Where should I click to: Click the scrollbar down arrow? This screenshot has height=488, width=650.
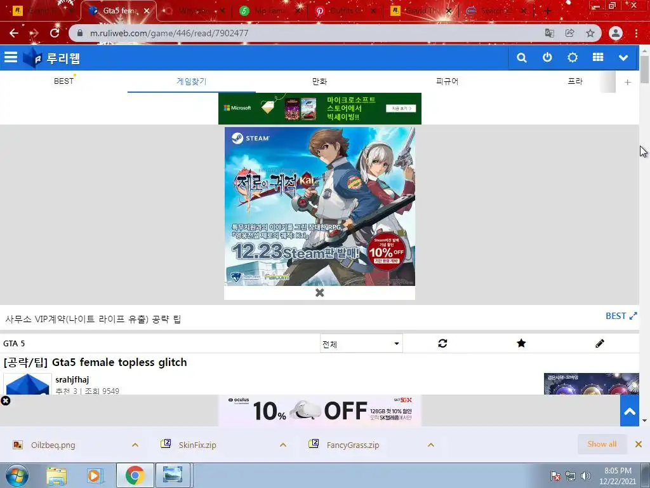click(645, 421)
